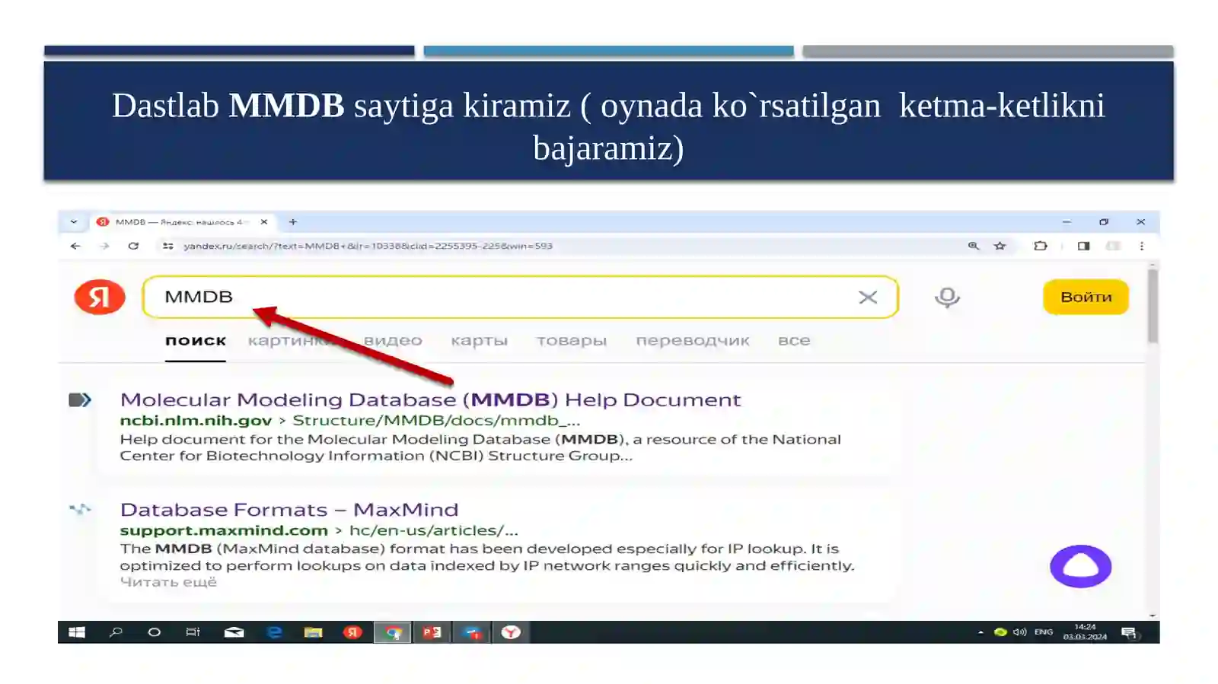Open volume control in system tray
Screen dimensions: 1218x684
(1020, 632)
